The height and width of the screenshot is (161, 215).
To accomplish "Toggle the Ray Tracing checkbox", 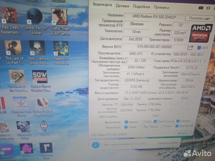I will pos(141,127).
